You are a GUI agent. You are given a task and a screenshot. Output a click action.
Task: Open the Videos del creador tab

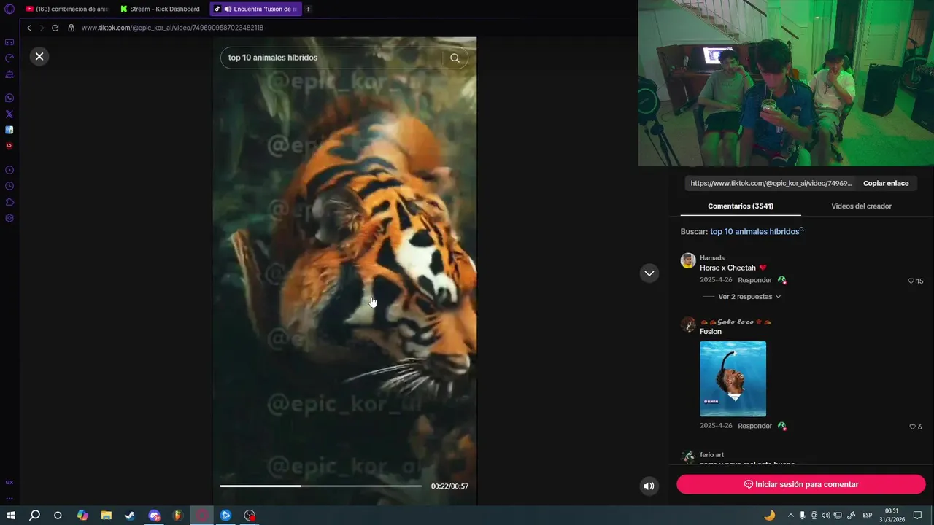tap(861, 206)
